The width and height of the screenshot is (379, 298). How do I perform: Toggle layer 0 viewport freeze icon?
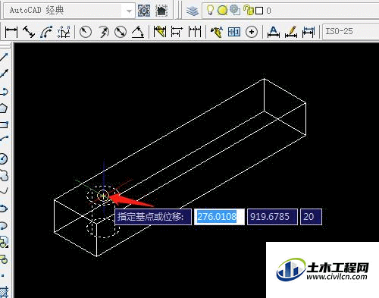tap(235, 10)
